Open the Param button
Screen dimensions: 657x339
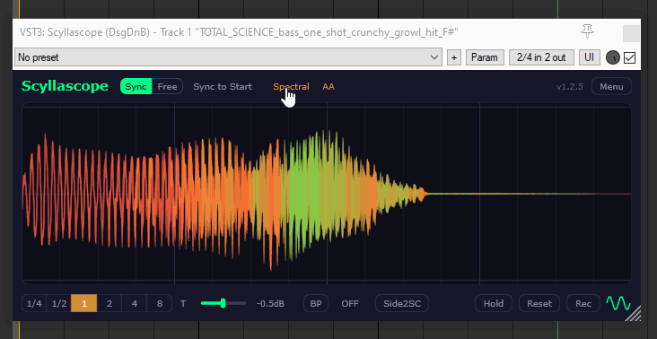click(x=485, y=57)
